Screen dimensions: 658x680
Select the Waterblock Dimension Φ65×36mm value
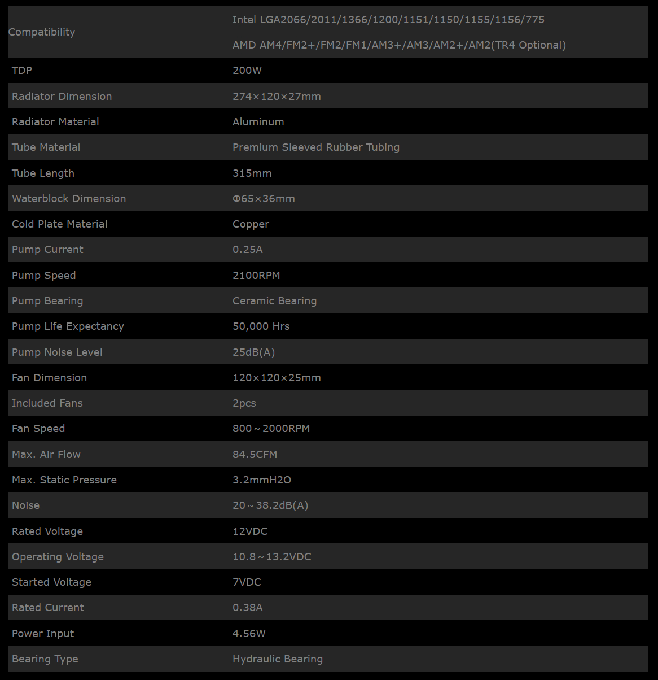point(264,199)
